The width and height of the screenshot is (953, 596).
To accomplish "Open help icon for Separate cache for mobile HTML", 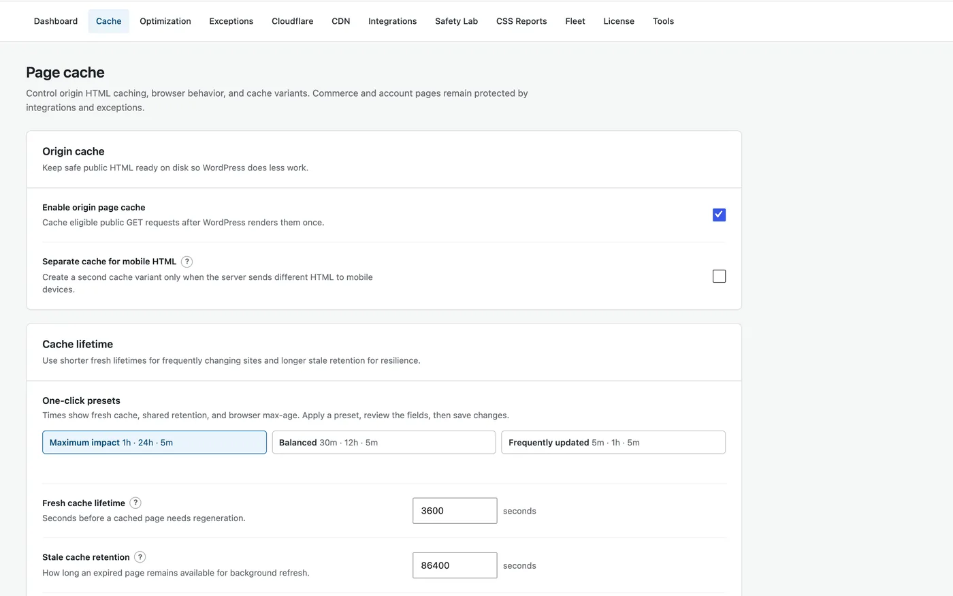I will point(187,262).
